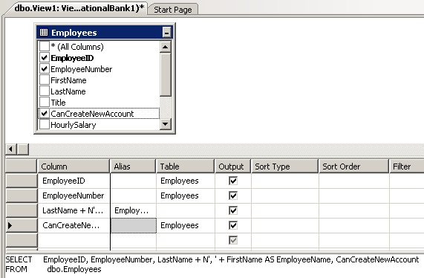Click Table cell of EmployeeNumber row
The image size is (424, 278).
point(186,195)
